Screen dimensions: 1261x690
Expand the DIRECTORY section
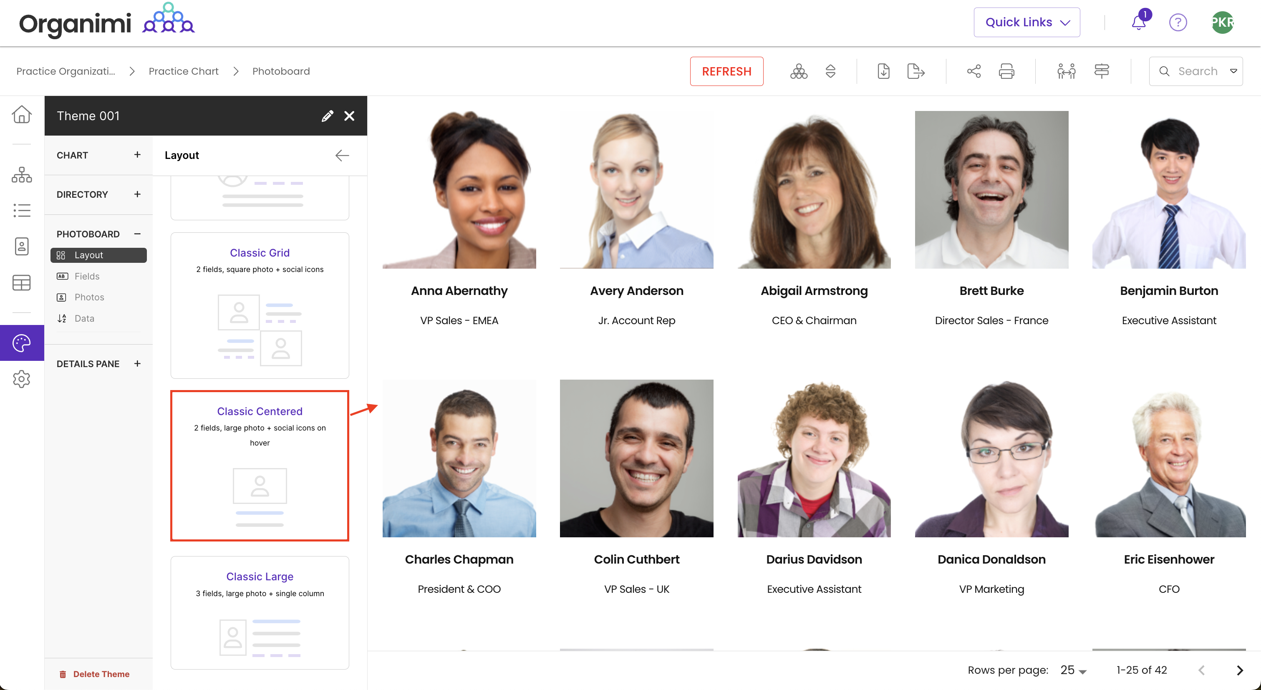137,194
